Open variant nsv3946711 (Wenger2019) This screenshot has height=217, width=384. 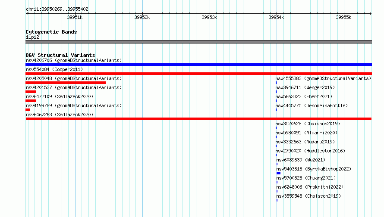[305, 87]
